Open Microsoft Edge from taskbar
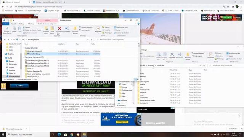244x137 pixels. [59, 134]
